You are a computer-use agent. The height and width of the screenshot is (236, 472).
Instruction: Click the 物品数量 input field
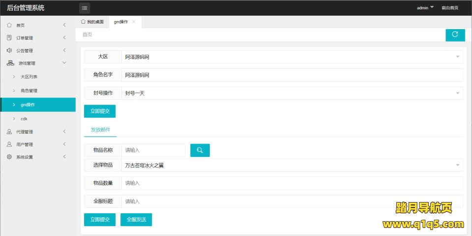click(292, 183)
